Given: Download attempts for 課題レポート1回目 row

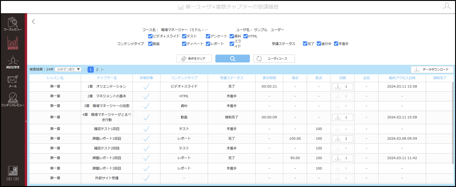Looking at the screenshot, I should (x=342, y=139).
